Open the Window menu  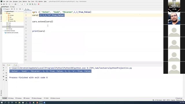pos(41,1)
